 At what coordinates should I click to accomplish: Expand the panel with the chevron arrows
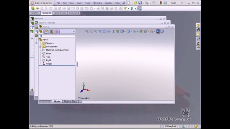pos(74,32)
